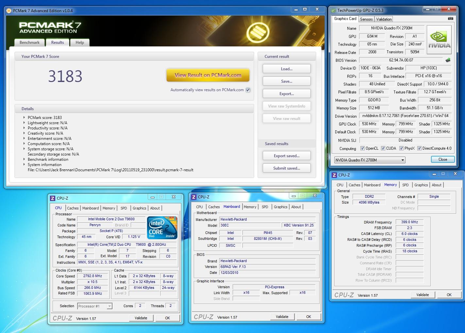This screenshot has height=333, width=465.
Task: Click the Export... button
Action: click(287, 94)
